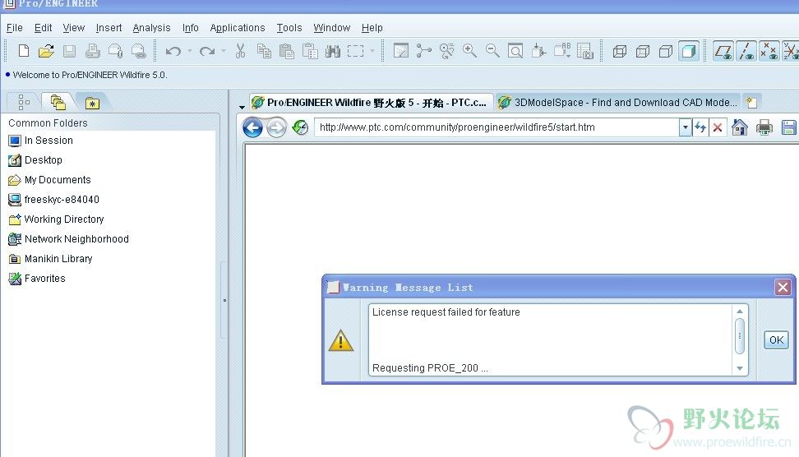Switch to the Folder Browser navigator tab
This screenshot has width=799, height=457.
tap(58, 102)
